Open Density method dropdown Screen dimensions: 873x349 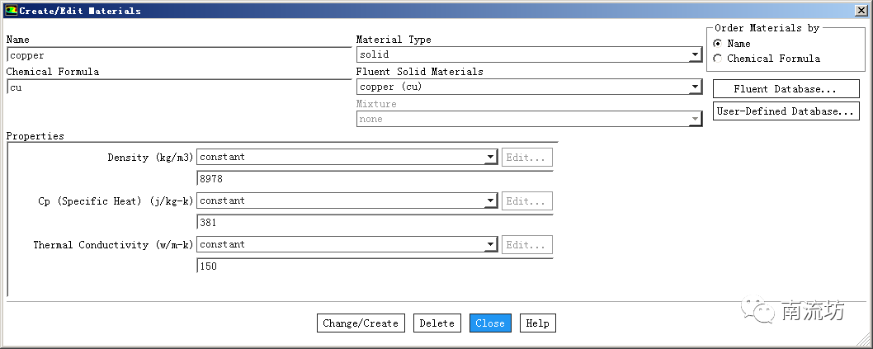[490, 157]
